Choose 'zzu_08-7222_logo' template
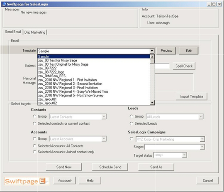This screenshot has width=224, height=192. 94,72
